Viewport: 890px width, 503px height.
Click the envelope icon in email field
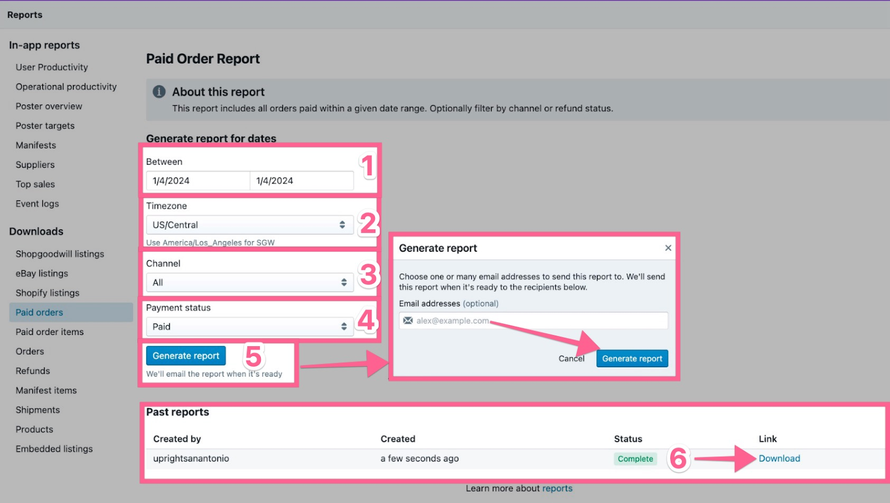(x=408, y=320)
